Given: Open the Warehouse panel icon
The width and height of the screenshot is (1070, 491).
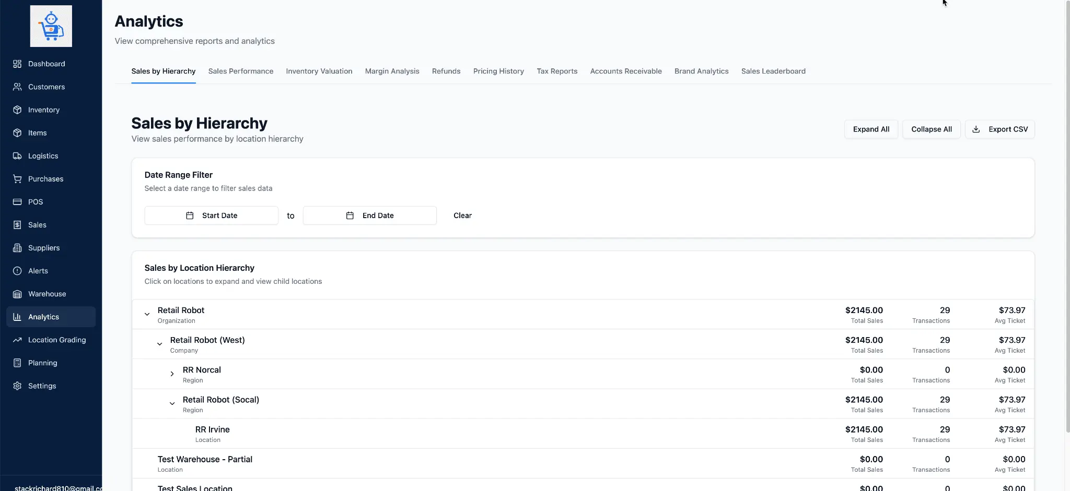Looking at the screenshot, I should [17, 294].
